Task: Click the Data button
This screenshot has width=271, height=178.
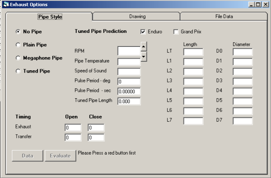Action: coord(28,156)
